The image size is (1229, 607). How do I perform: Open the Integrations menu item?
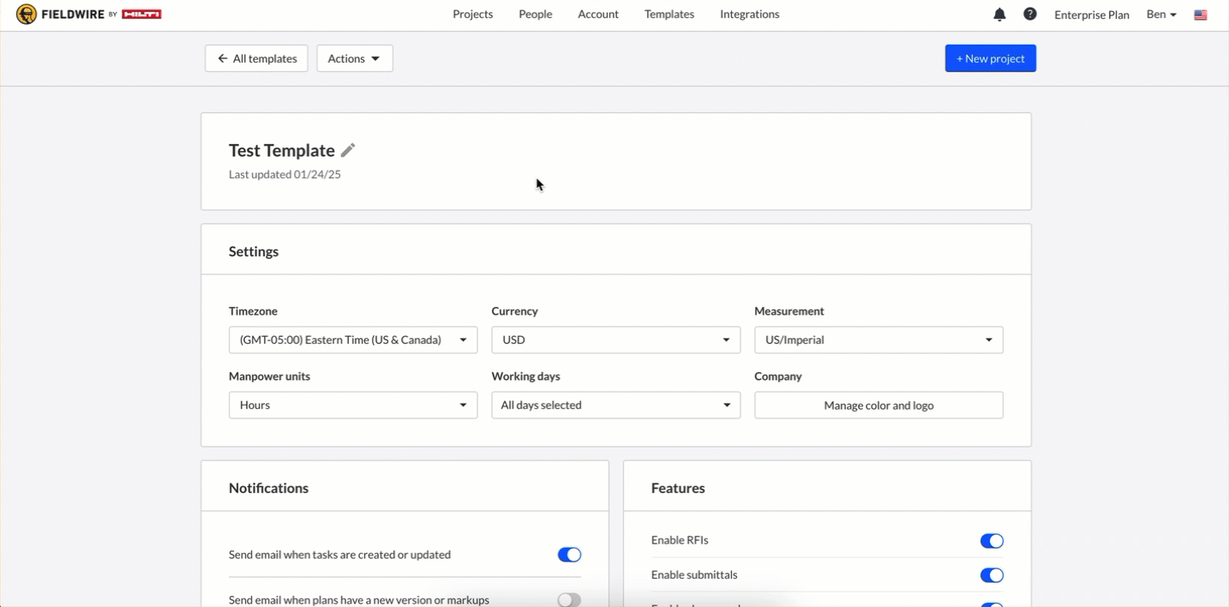pos(749,15)
